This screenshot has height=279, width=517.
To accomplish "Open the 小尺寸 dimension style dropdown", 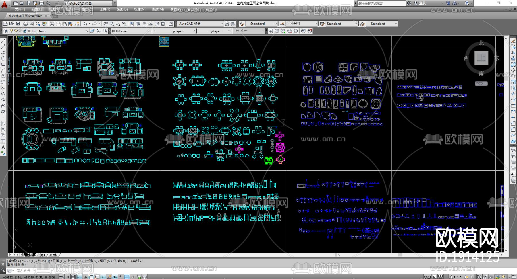I will click(316, 24).
